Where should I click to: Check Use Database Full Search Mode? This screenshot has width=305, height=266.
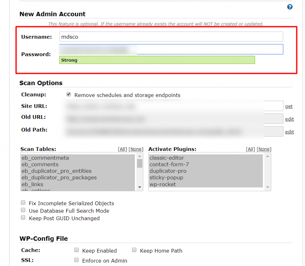pos(23,210)
